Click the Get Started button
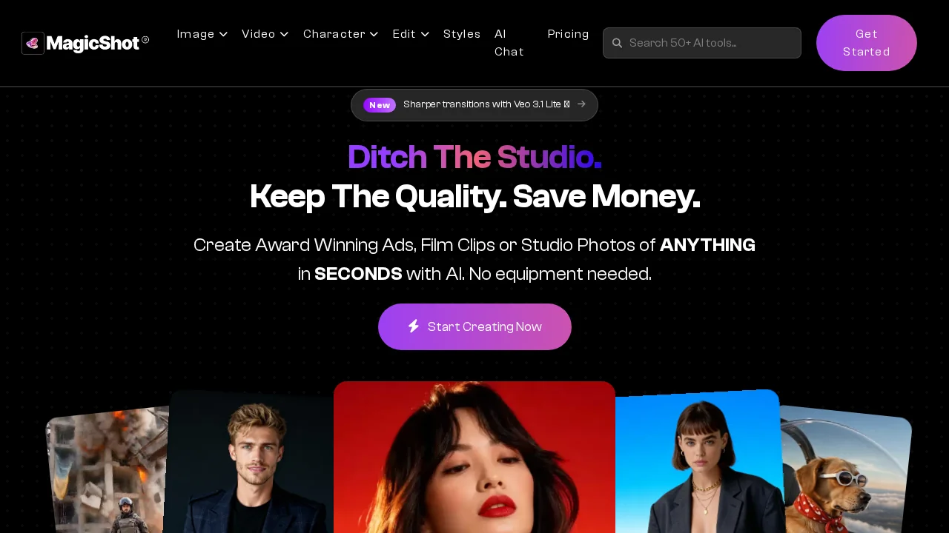The image size is (949, 533). pos(867,43)
